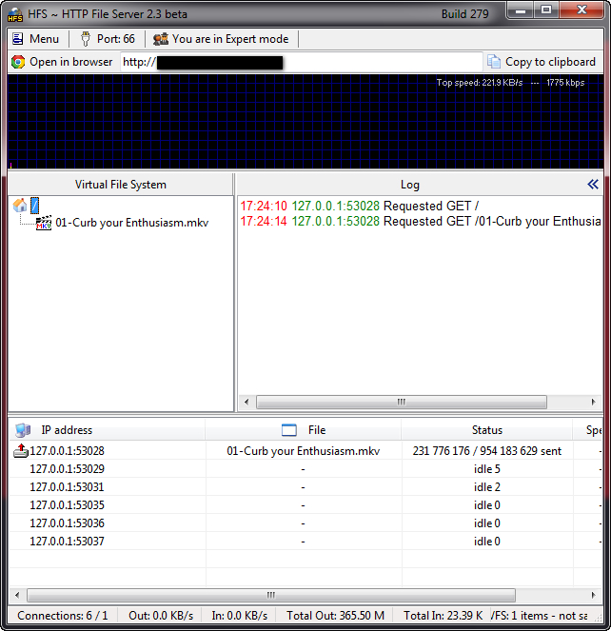The width and height of the screenshot is (611, 631).
Task: Click the IP address column header
Action: pyautogui.click(x=67, y=430)
